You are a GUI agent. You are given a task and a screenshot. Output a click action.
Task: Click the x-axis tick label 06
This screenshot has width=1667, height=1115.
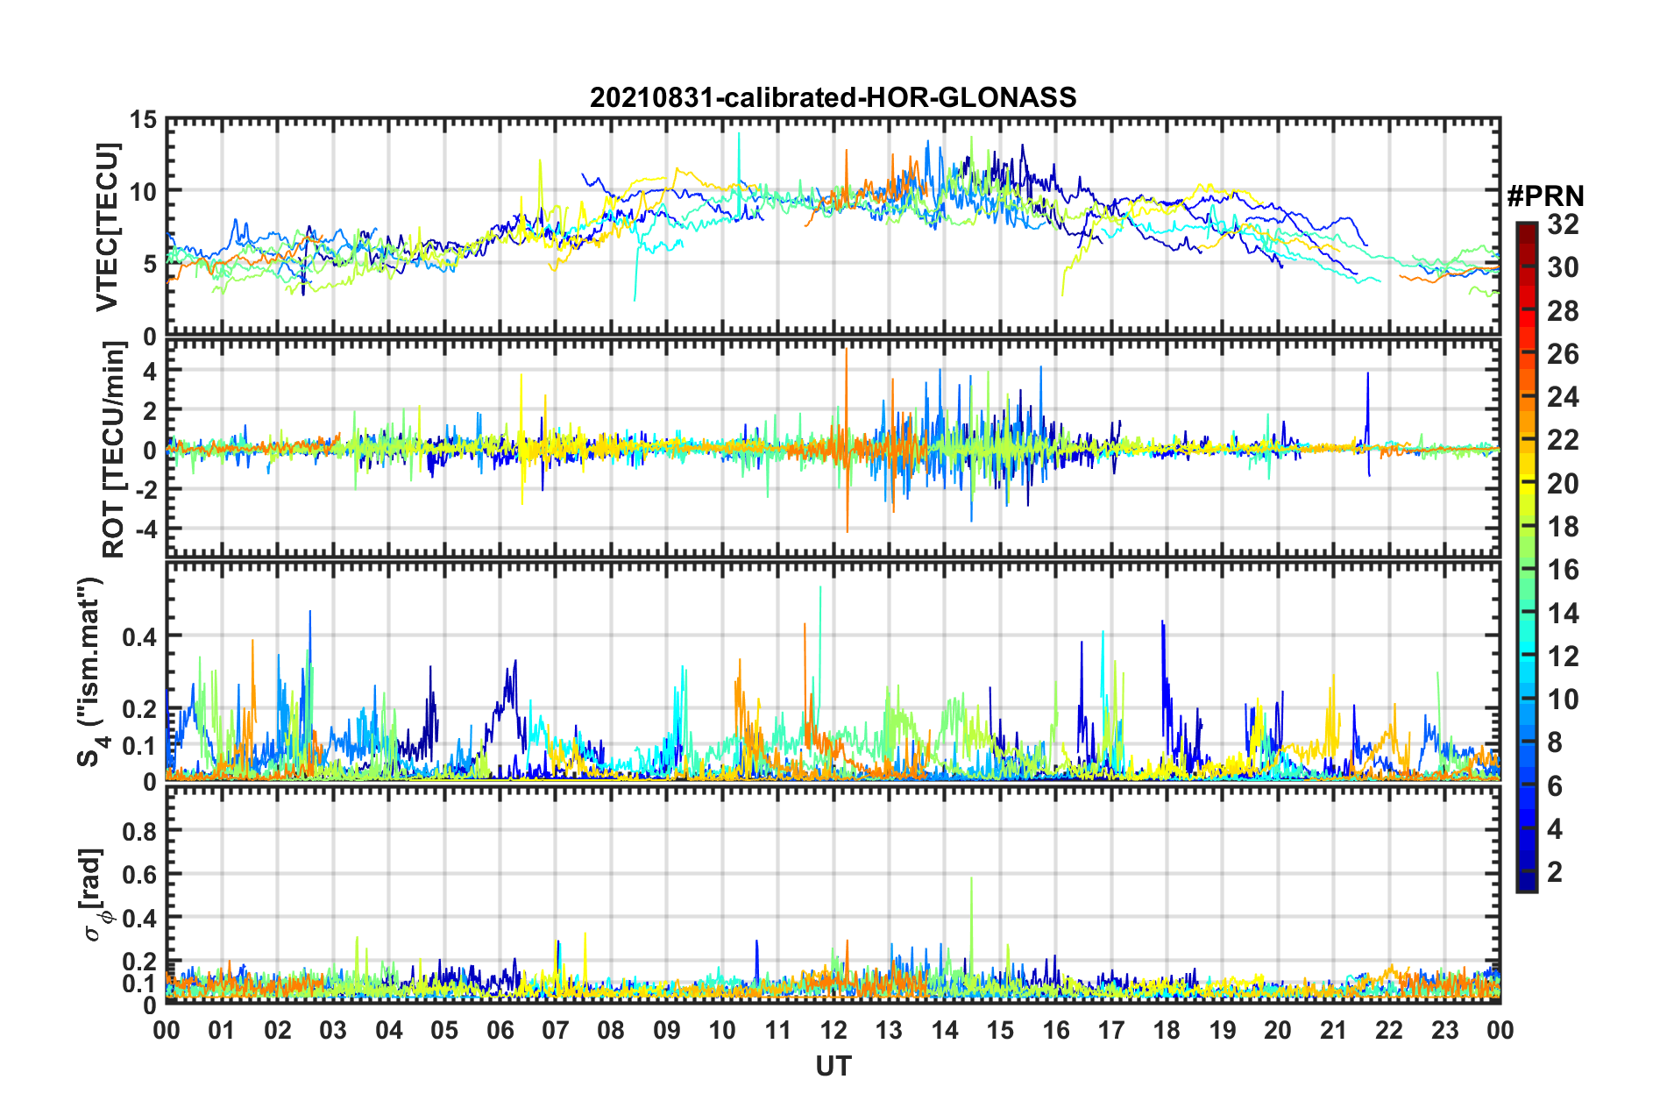500,1030
